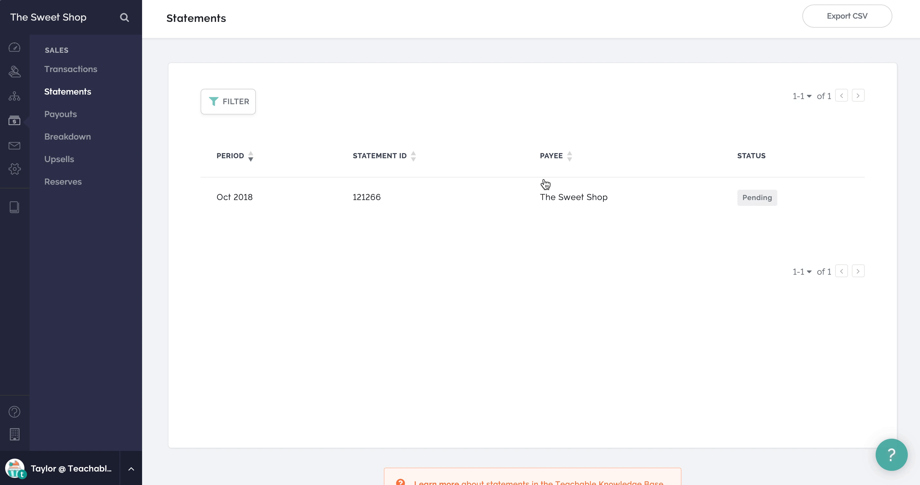Screen dimensions: 920x485
Task: Open the floating teal help button
Action: 891,455
